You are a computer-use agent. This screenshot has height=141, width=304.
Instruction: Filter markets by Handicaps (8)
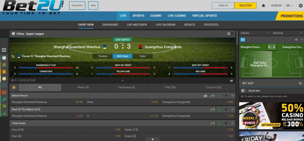tap(126, 87)
